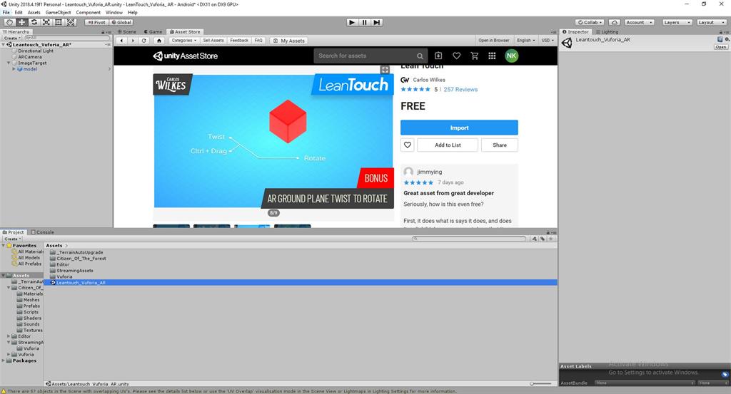Switch to the Lighting tab
The width and height of the screenshot is (731, 394).
pyautogui.click(x=607, y=31)
